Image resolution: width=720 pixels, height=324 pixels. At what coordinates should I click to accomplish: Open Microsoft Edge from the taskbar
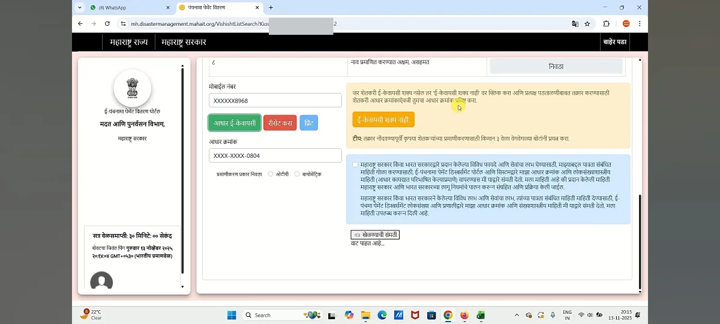click(382, 315)
